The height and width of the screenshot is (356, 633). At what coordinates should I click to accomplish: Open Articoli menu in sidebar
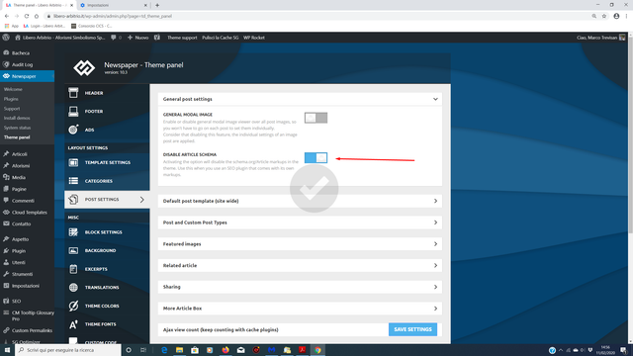pos(20,154)
